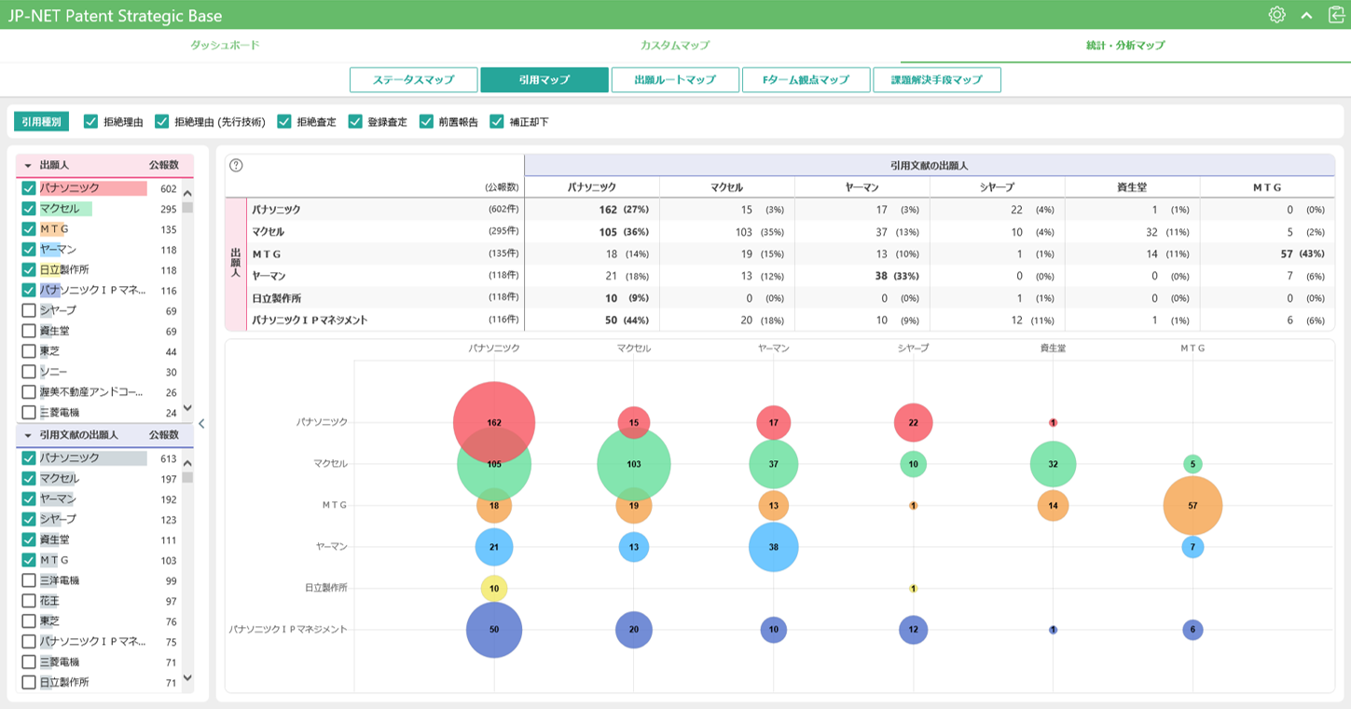Click the 162 (27%) table cell
The image size is (1351, 709).
[x=592, y=210]
